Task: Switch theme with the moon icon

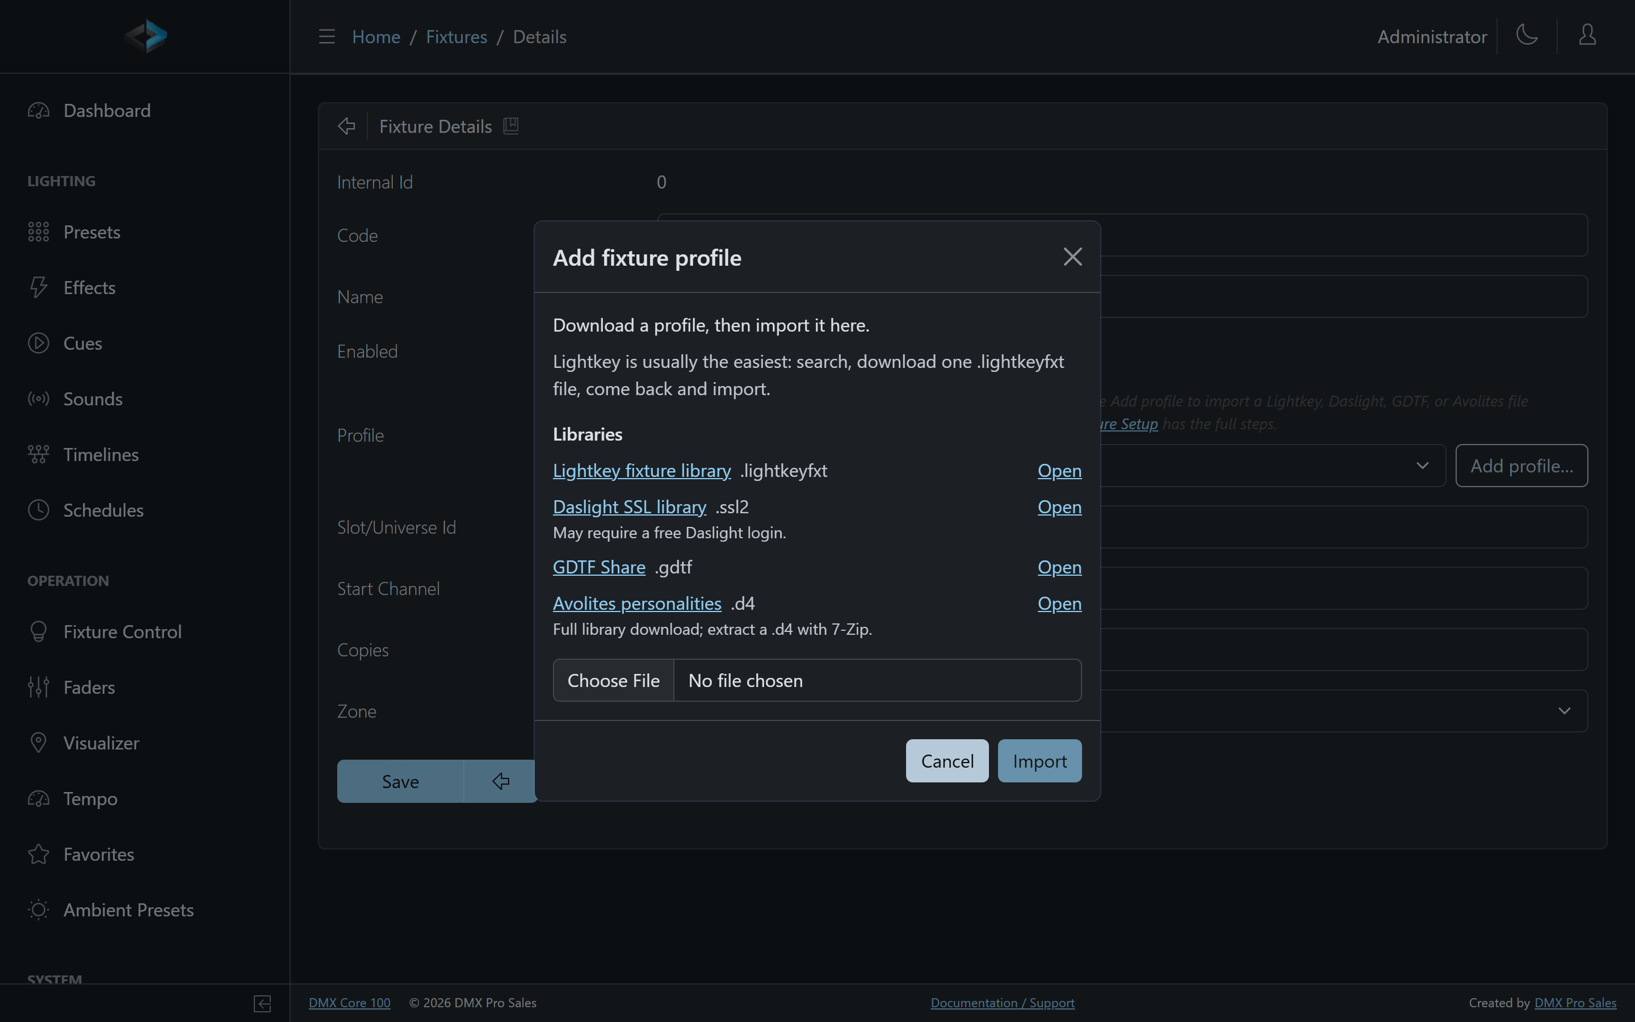Action: [x=1527, y=35]
